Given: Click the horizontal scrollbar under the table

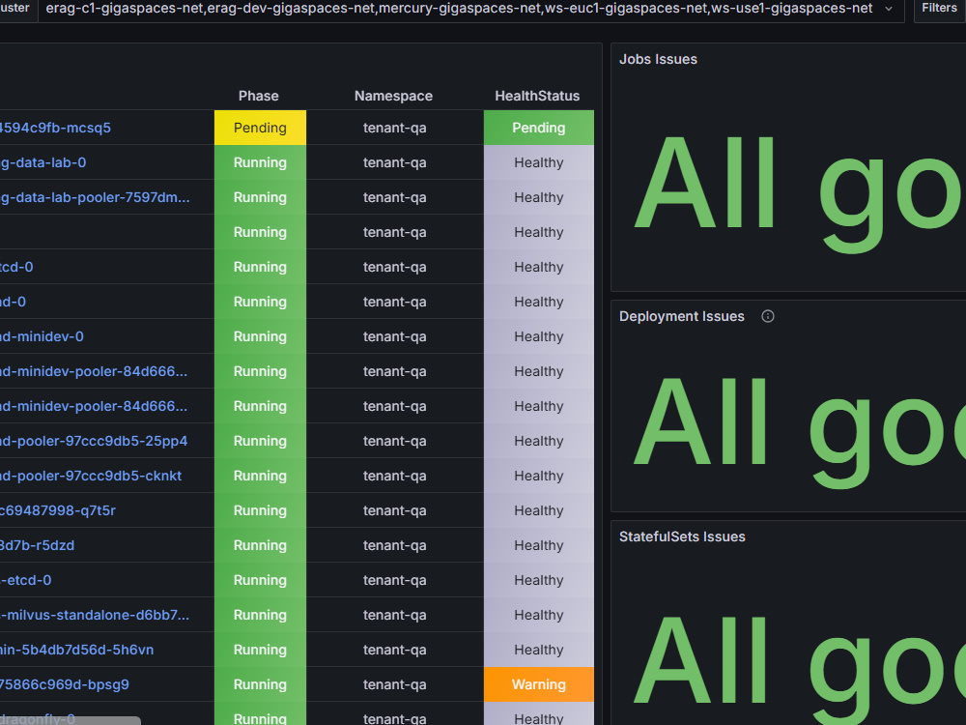Looking at the screenshot, I should pos(71,721).
